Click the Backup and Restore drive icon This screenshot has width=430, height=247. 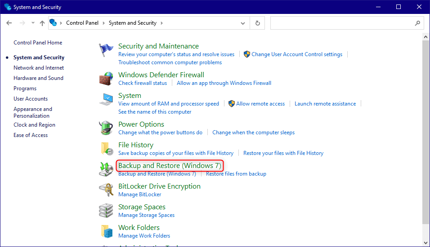tap(106, 169)
